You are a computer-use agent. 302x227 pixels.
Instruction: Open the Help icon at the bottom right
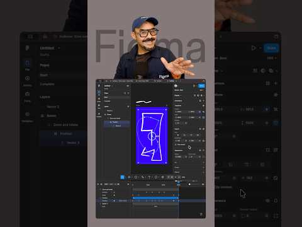tap(201, 214)
